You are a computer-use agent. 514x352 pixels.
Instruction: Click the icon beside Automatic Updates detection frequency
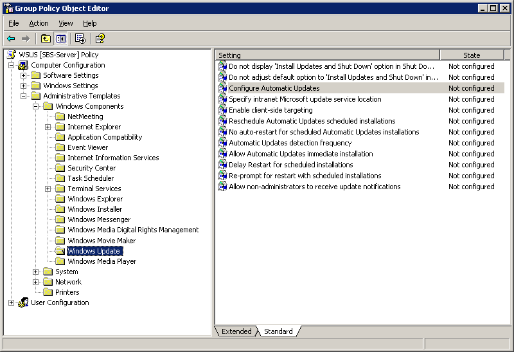pyautogui.click(x=222, y=143)
